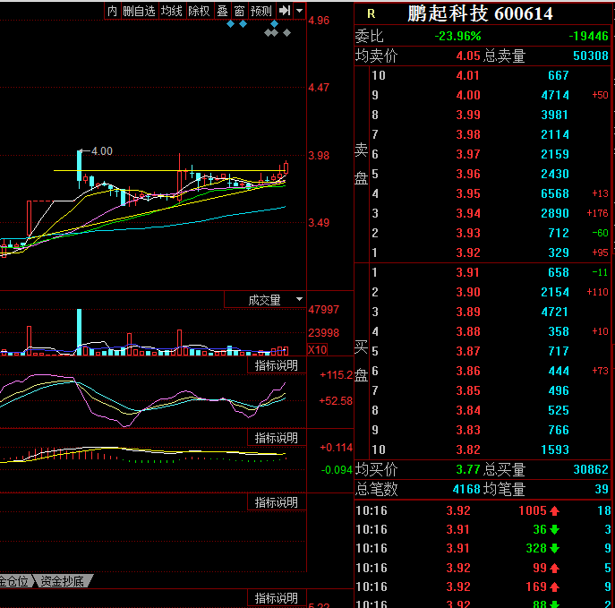
Task: Click the 总买量 value 30862
Action: [590, 469]
